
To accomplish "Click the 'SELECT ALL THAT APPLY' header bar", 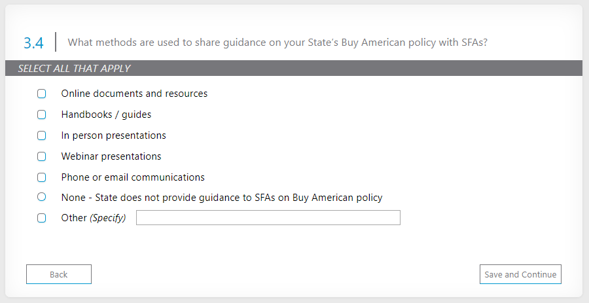I will (293, 68).
